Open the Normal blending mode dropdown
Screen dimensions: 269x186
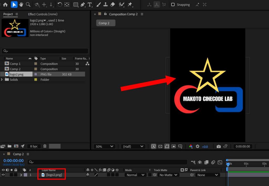coord(135,175)
